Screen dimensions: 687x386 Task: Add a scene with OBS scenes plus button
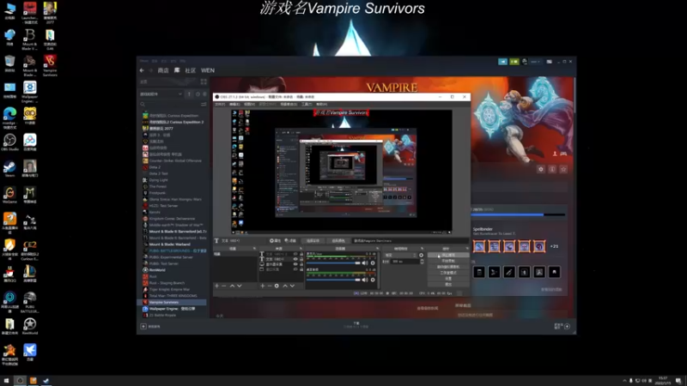[216, 286]
